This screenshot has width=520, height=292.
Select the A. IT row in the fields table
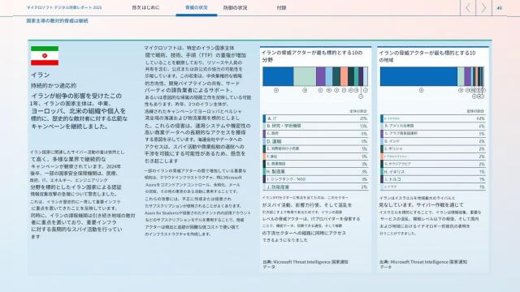pos(315,118)
